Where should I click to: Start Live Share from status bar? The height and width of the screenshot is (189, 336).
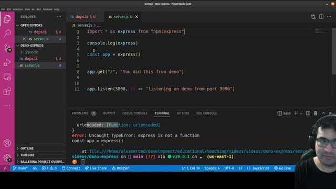point(96,168)
